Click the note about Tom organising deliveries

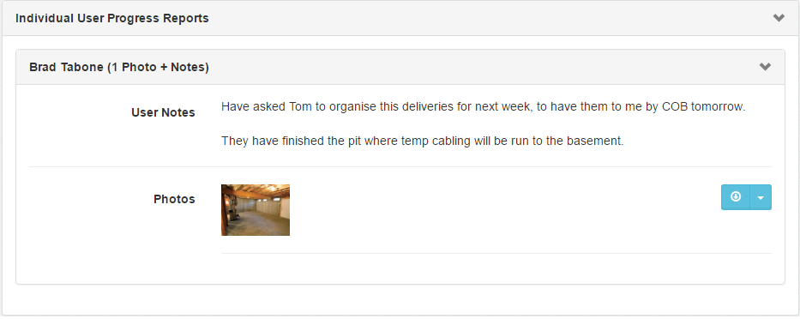[484, 108]
